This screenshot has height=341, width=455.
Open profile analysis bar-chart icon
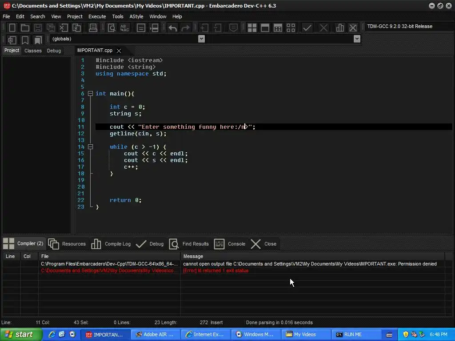(x=340, y=28)
